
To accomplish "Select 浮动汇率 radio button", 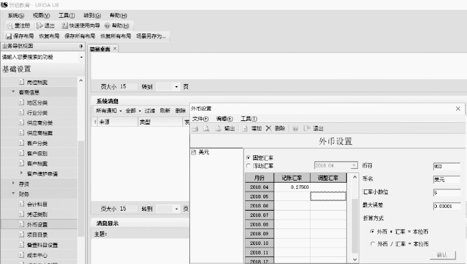I will coord(248,166).
